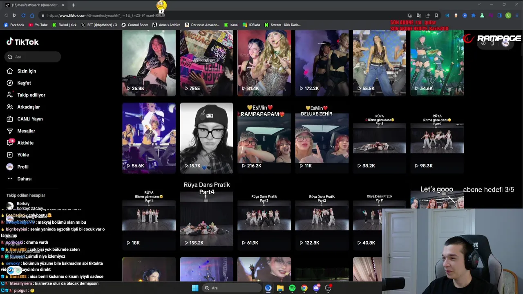523x294 pixels.
Task: Click browser forward arrow
Action: click(x=14, y=16)
